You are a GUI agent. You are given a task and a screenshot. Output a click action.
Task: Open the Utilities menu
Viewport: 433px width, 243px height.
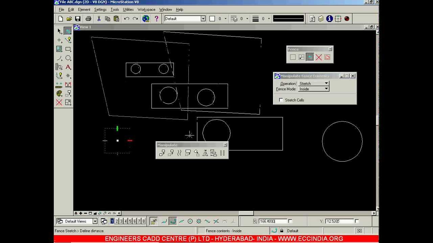tap(128, 9)
